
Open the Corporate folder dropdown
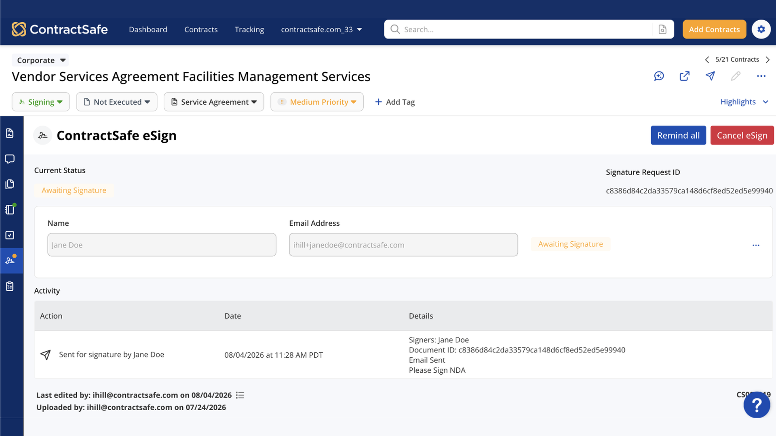click(40, 60)
